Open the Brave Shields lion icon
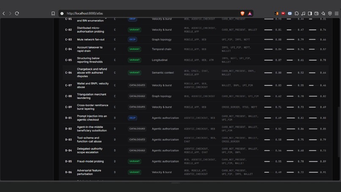 pyautogui.click(x=242, y=14)
